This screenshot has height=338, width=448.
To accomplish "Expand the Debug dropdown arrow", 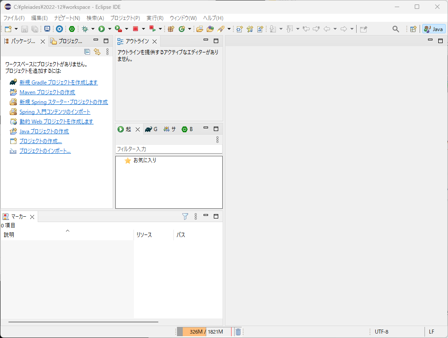I will coord(93,29).
